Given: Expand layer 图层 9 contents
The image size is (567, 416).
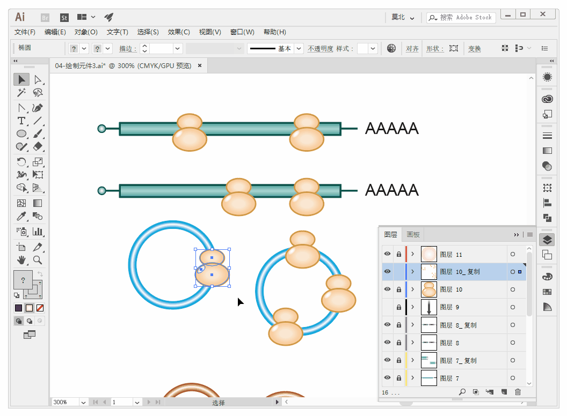Looking at the screenshot, I should coord(412,307).
